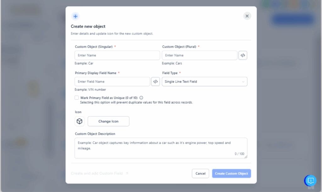Open the feedback chat widget
Screen dimensions: 322x192
(310, 180)
